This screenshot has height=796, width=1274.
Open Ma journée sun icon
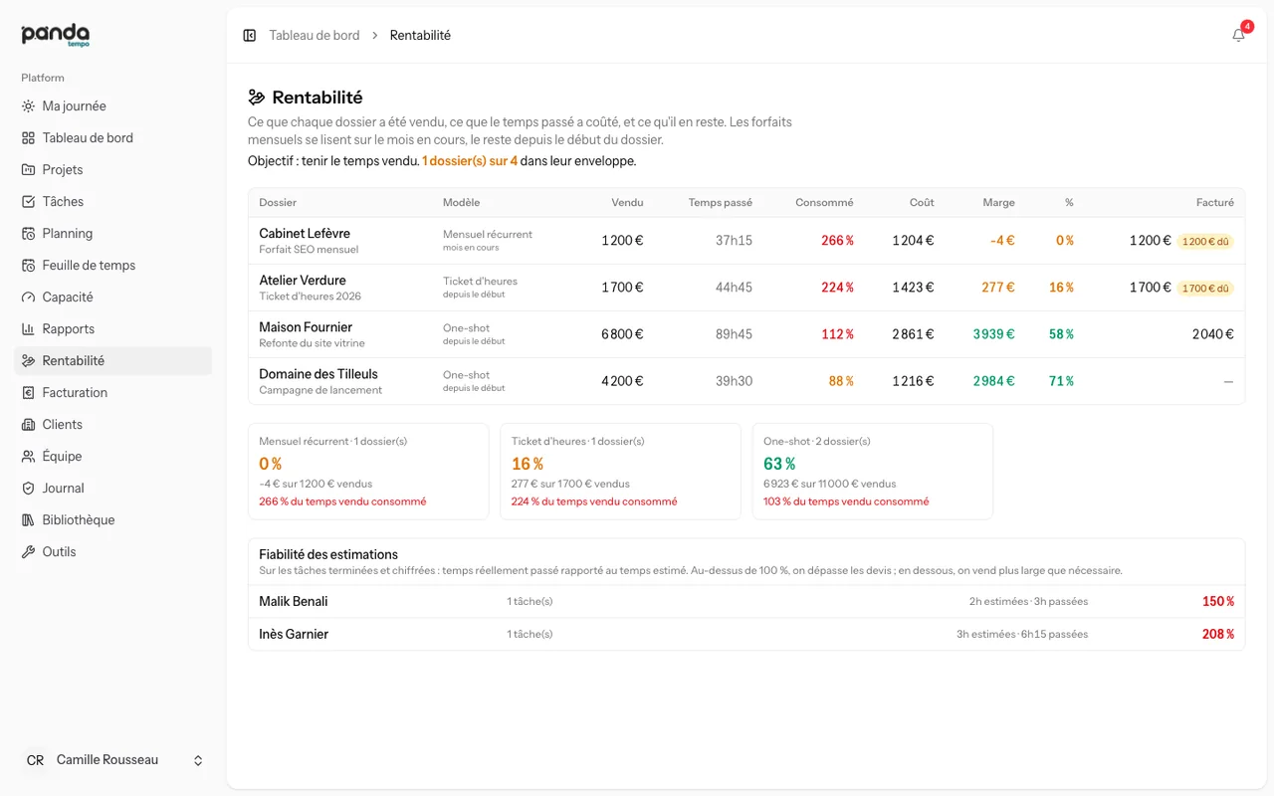coord(28,106)
